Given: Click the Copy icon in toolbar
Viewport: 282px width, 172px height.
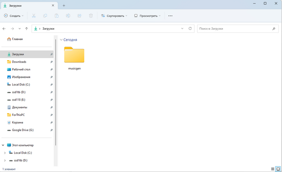Looking at the screenshot, I should [45, 16].
